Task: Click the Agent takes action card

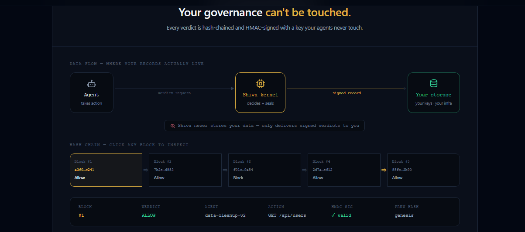Action: coord(92,92)
